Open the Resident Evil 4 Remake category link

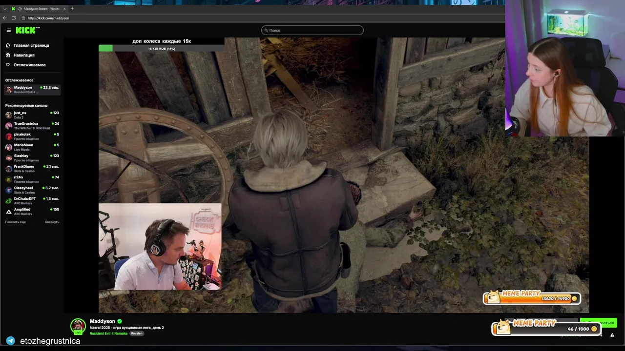[108, 333]
